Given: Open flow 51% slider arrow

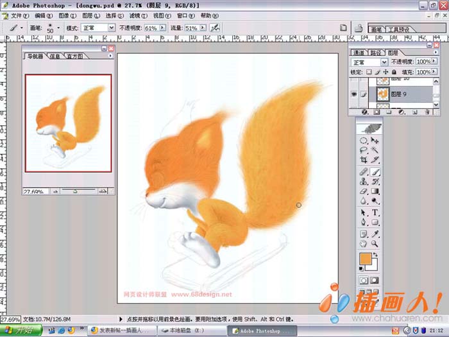Looking at the screenshot, I should 203,28.
